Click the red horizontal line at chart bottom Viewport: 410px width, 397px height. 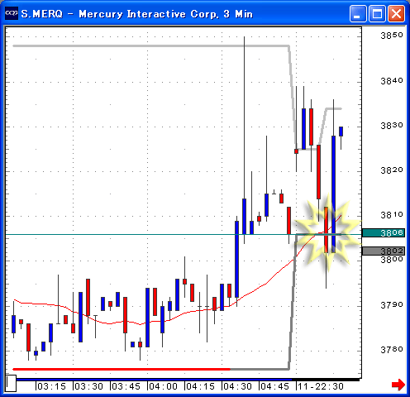click(122, 369)
